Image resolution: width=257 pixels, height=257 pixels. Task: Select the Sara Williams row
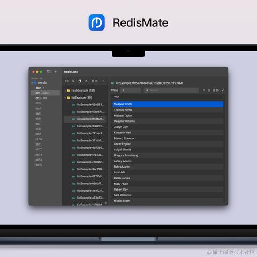168,195
